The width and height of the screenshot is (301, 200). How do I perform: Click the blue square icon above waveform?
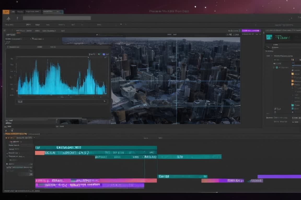click(x=104, y=54)
